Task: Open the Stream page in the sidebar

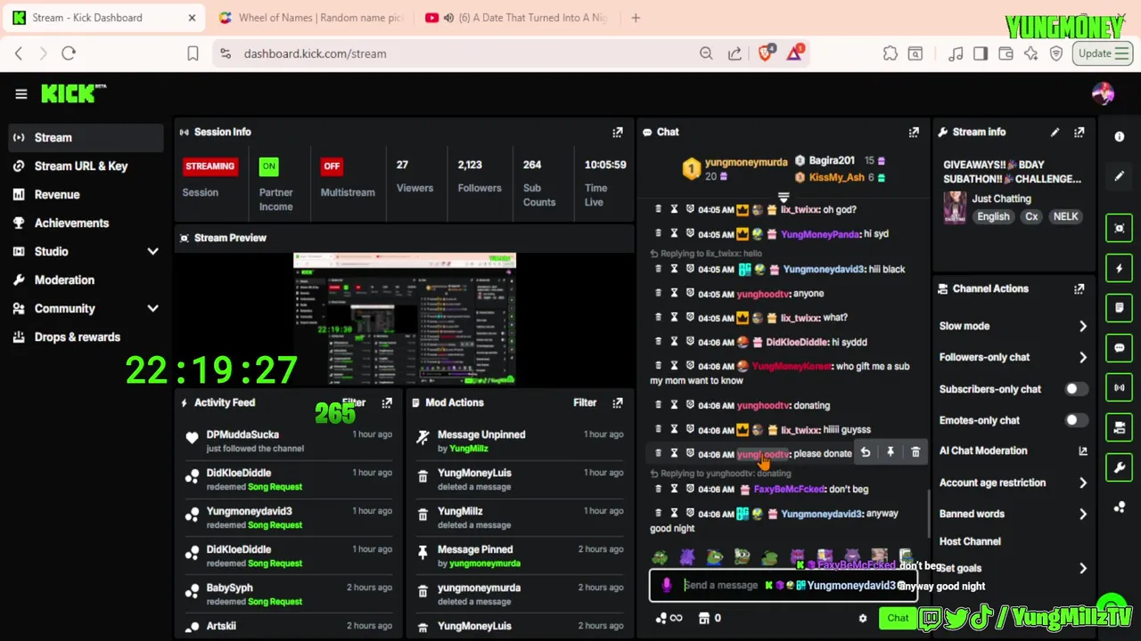Action: point(86,137)
